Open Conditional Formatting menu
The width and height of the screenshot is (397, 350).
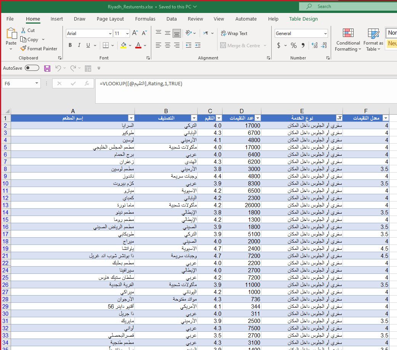point(348,40)
